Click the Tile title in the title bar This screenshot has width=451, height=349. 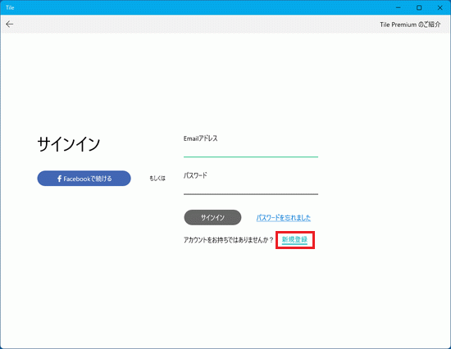[10, 7]
